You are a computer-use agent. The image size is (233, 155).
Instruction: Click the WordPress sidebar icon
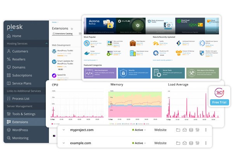[9, 130]
